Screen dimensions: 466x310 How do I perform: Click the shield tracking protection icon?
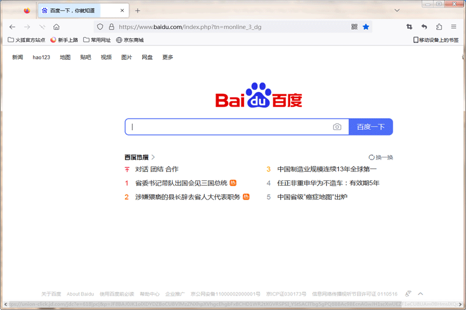click(100, 27)
